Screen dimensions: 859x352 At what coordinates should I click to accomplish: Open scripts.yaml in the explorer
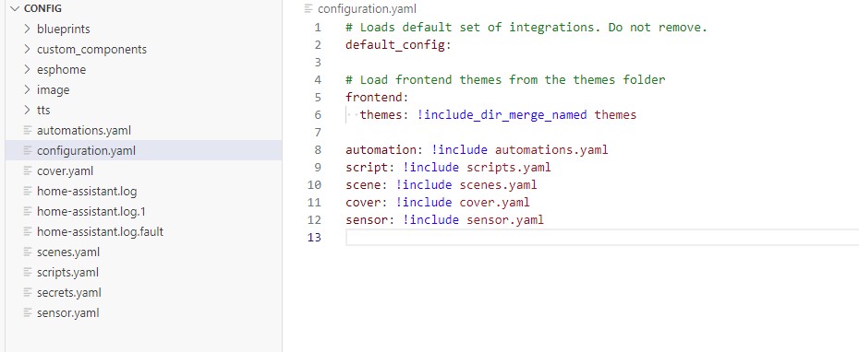[x=143, y=272]
